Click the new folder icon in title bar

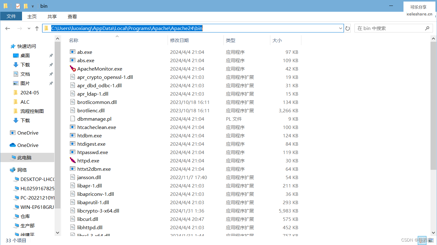pyautogui.click(x=26, y=6)
